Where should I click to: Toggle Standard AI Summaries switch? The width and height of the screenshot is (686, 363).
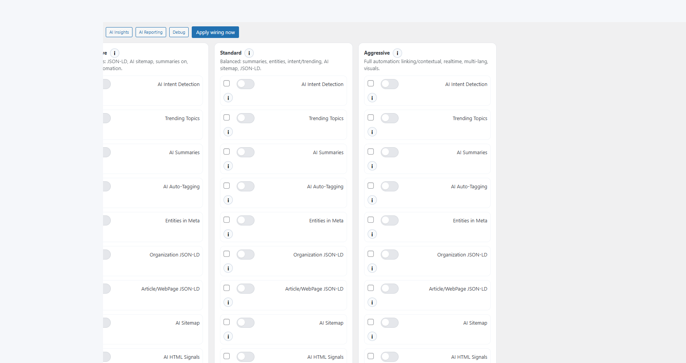246,152
